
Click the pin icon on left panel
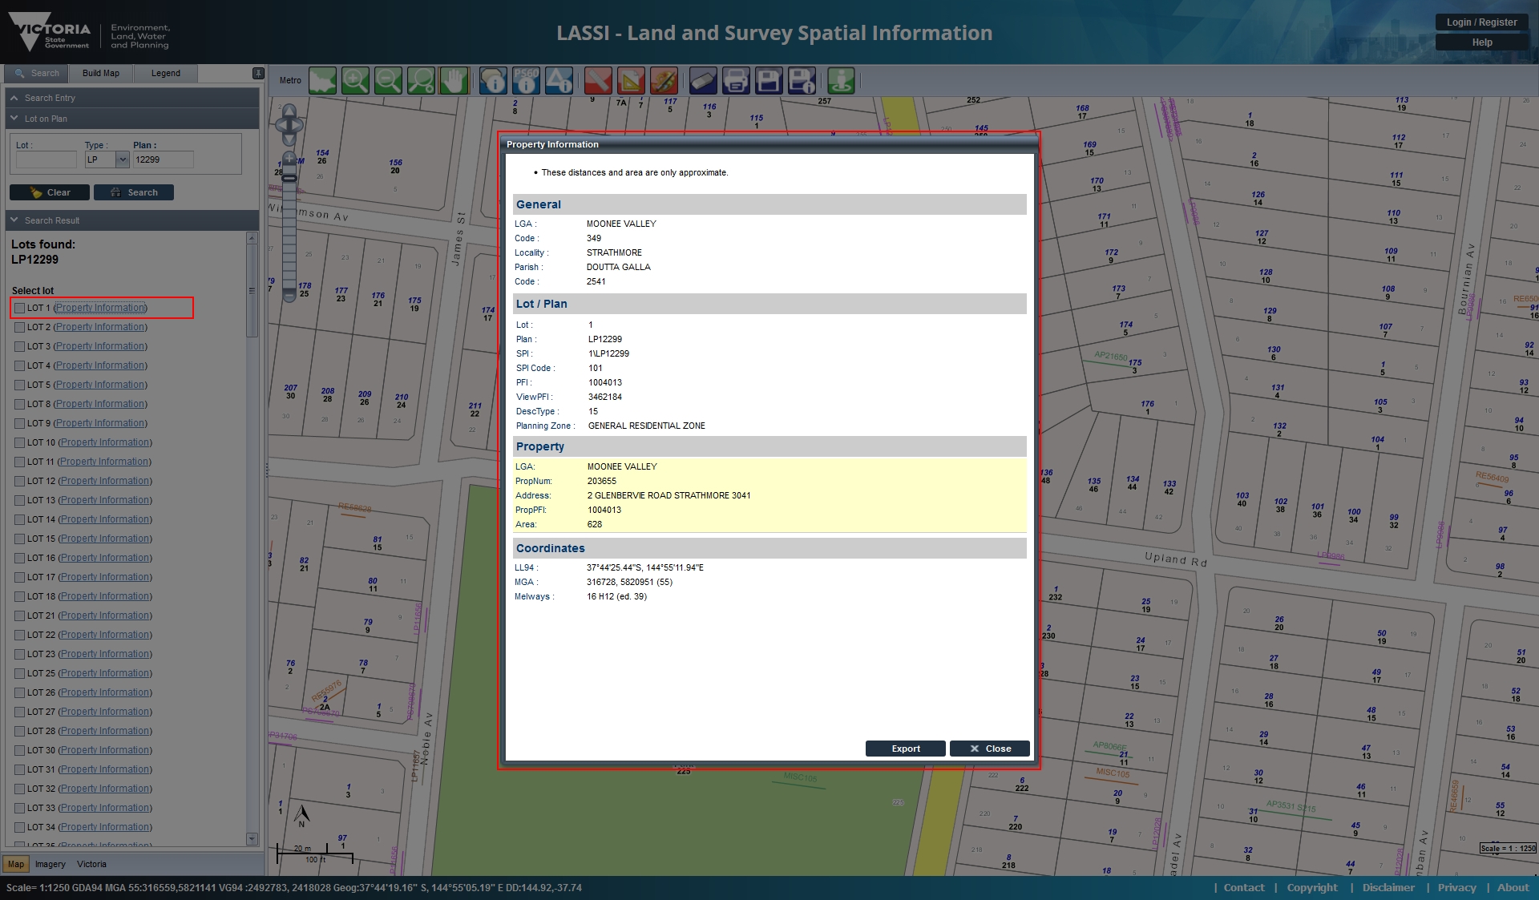[258, 73]
